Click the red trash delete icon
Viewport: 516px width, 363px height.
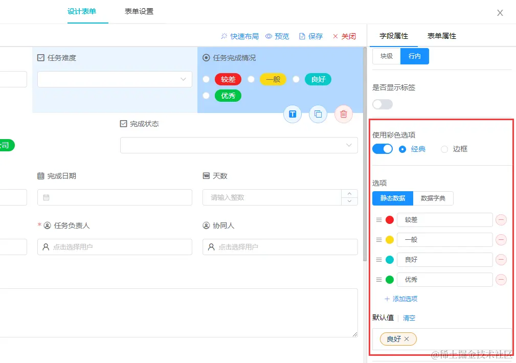click(x=344, y=114)
